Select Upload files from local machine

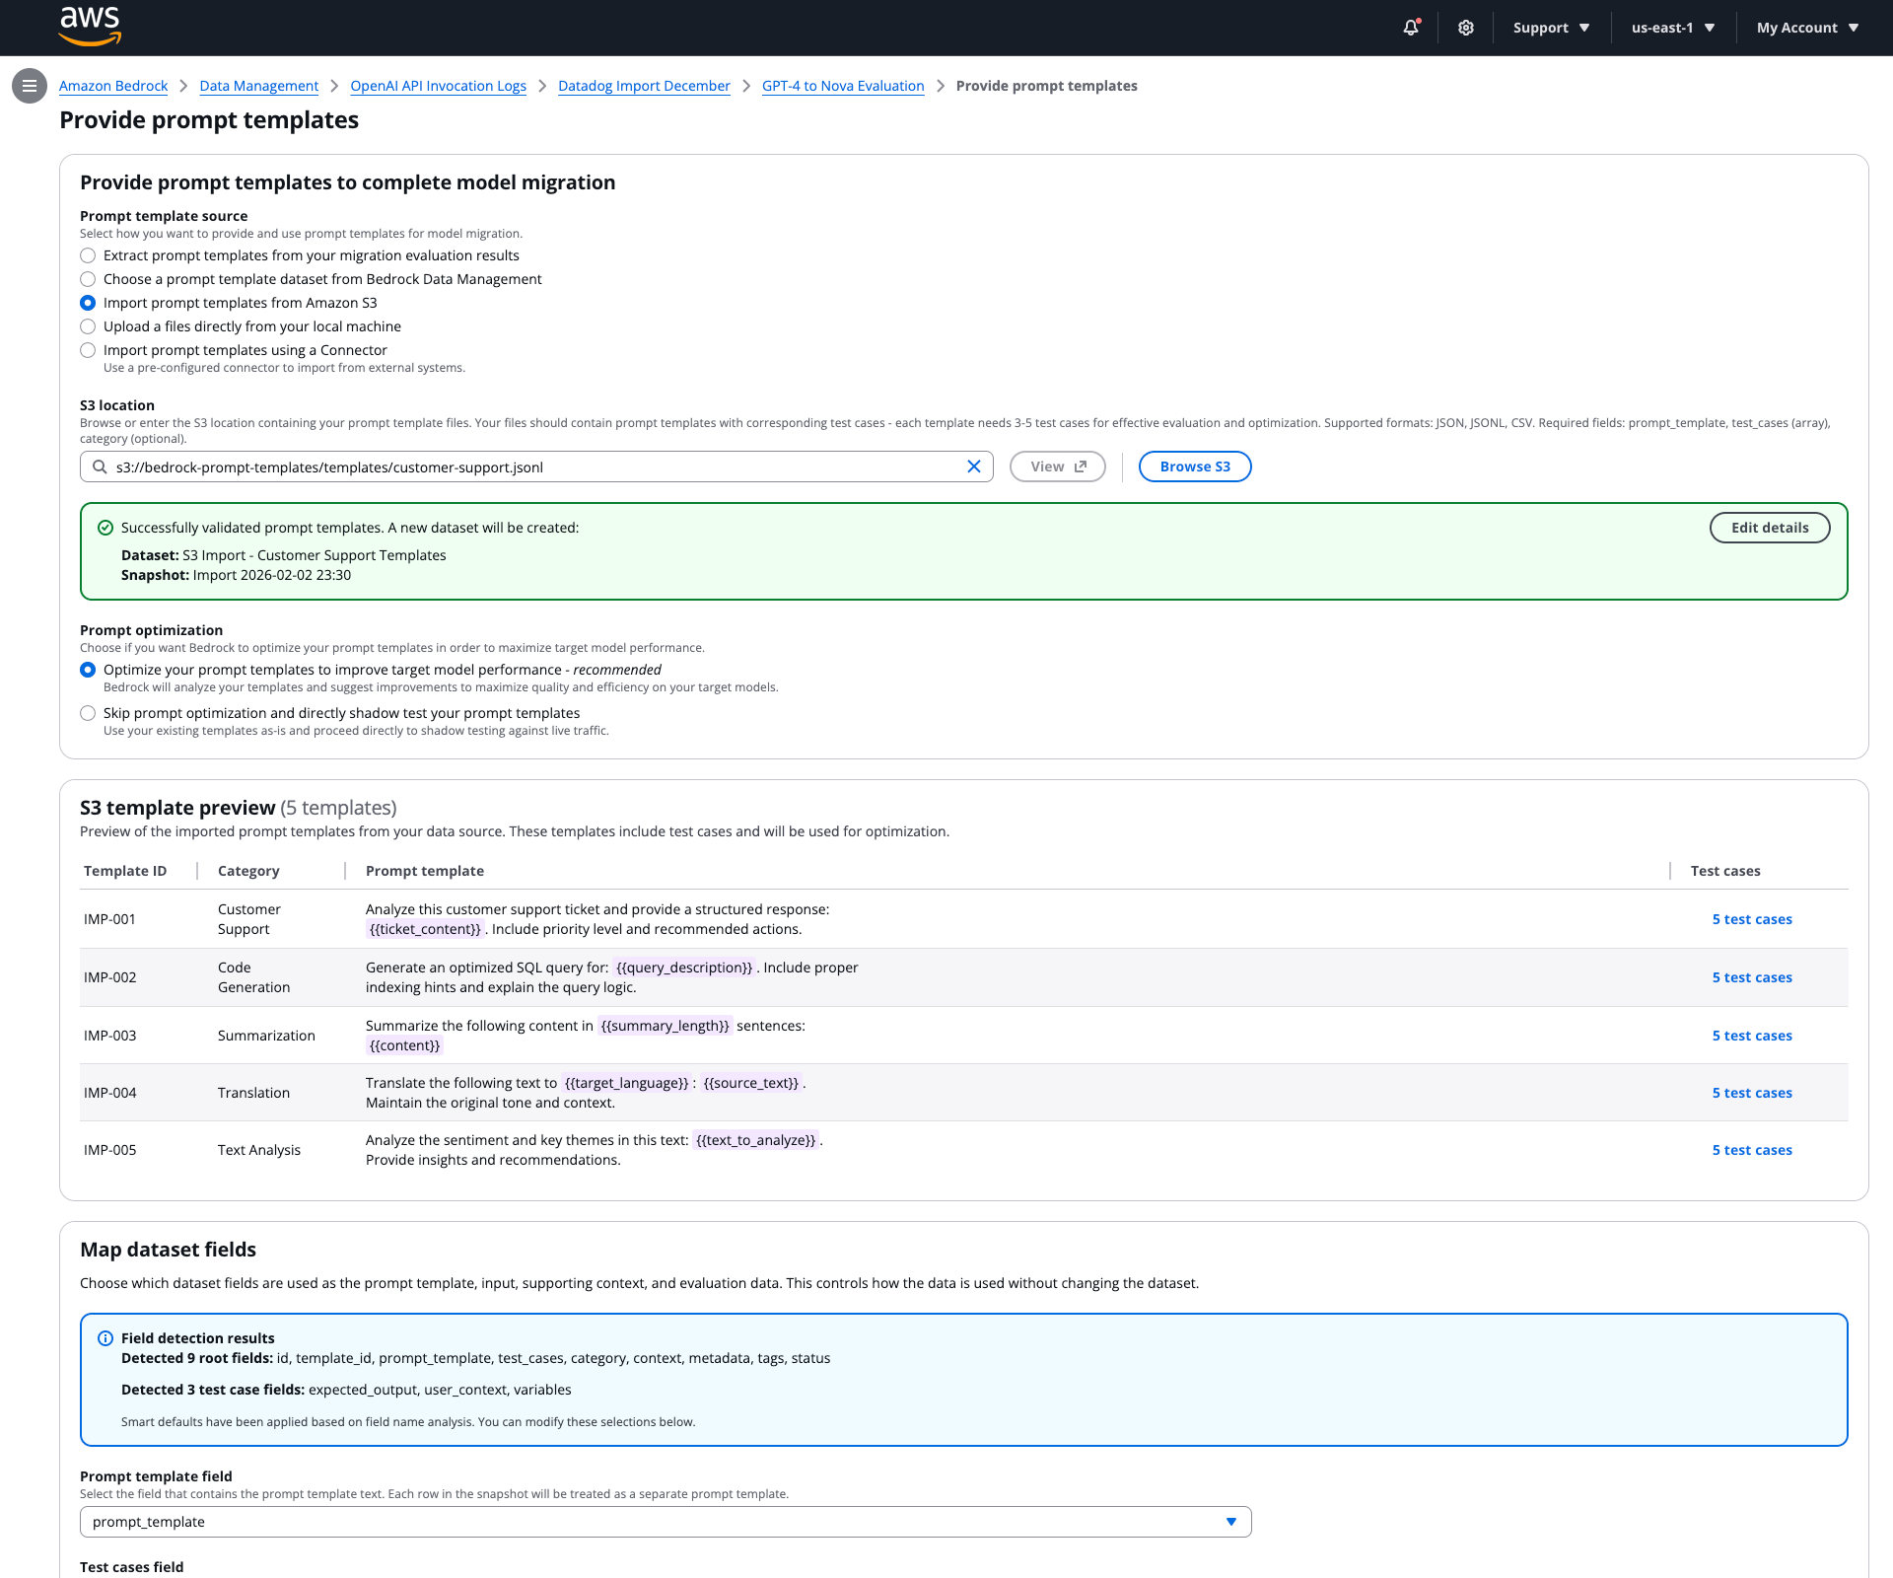click(x=88, y=326)
